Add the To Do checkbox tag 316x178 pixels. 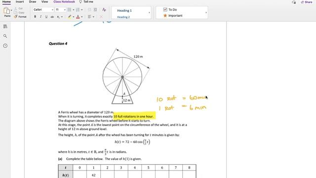click(170, 9)
